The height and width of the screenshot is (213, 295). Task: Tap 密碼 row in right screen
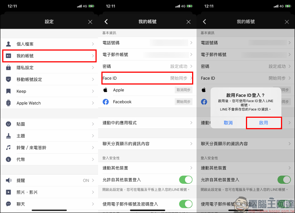(246, 66)
